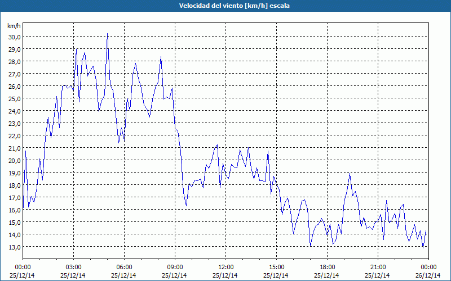Select the '18,0' y-axis label
The image size is (451, 281).
pos(14,185)
